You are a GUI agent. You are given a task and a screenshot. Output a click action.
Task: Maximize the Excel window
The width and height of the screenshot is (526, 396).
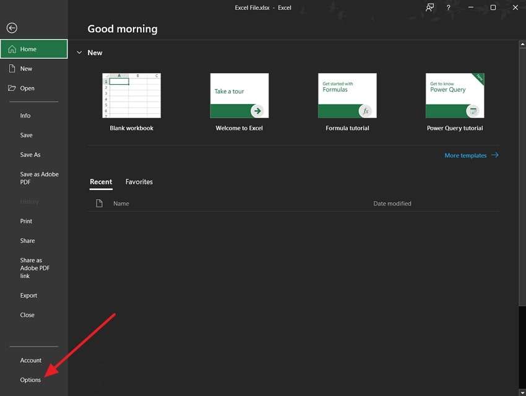click(493, 7)
